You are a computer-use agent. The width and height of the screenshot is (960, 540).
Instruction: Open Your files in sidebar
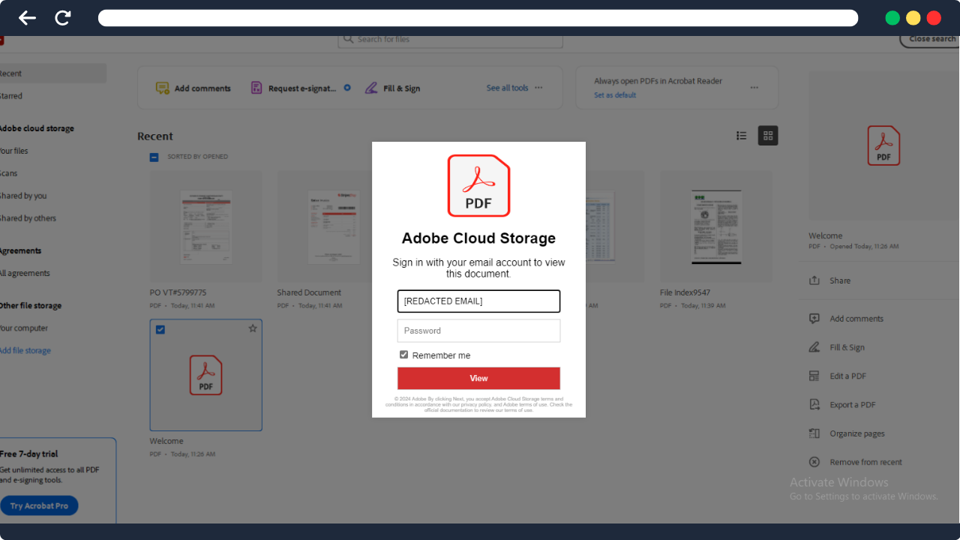tap(14, 151)
